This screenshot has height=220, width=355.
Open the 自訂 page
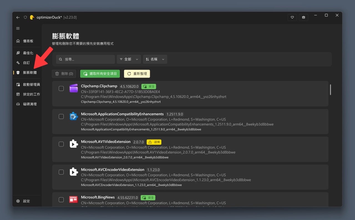pyautogui.click(x=27, y=63)
